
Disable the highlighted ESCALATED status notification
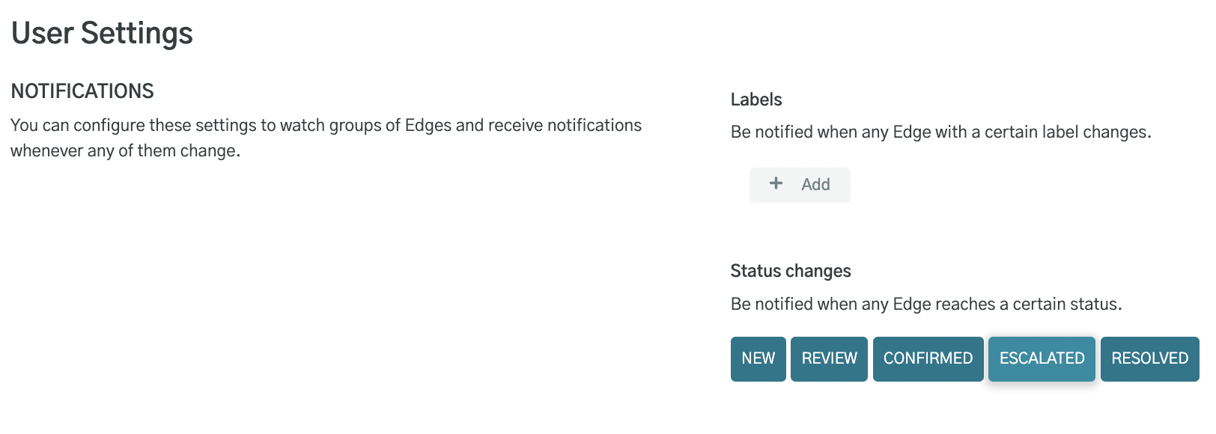click(1042, 358)
